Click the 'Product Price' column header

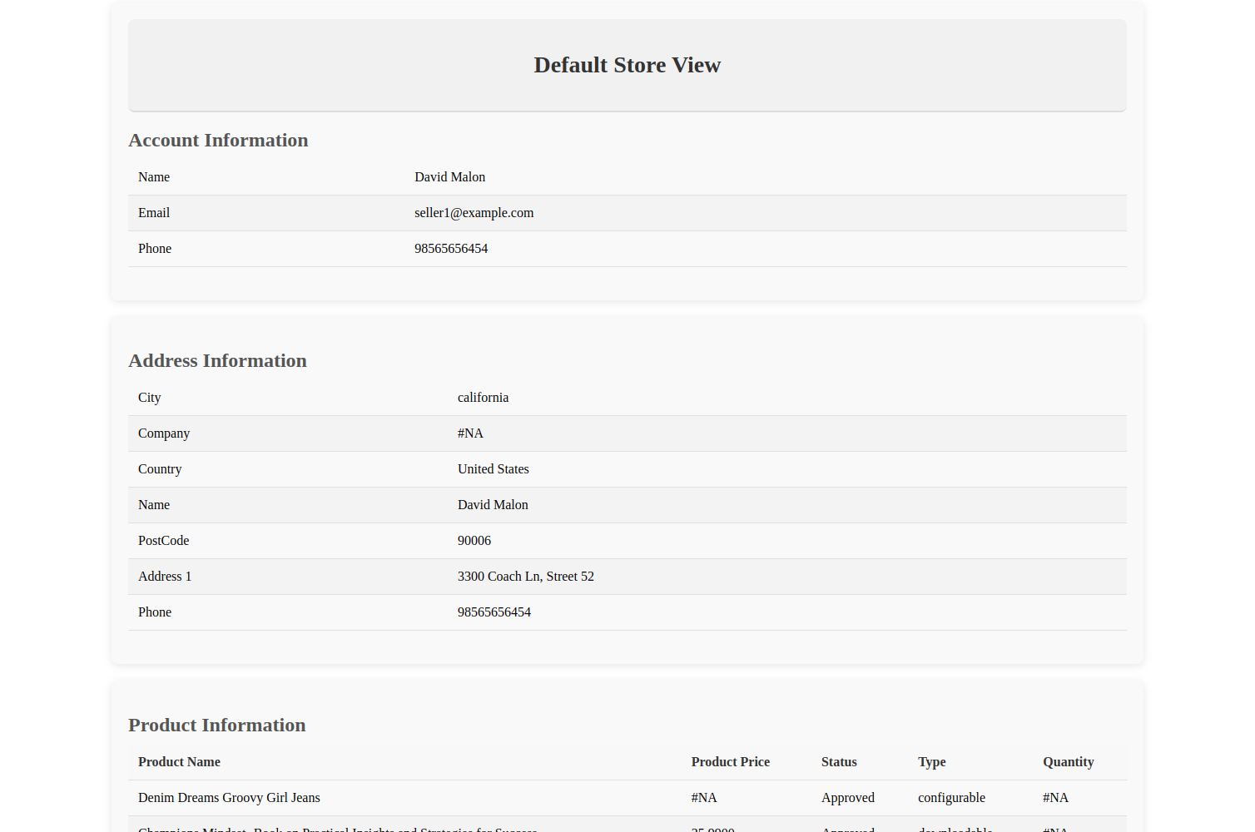tap(731, 762)
